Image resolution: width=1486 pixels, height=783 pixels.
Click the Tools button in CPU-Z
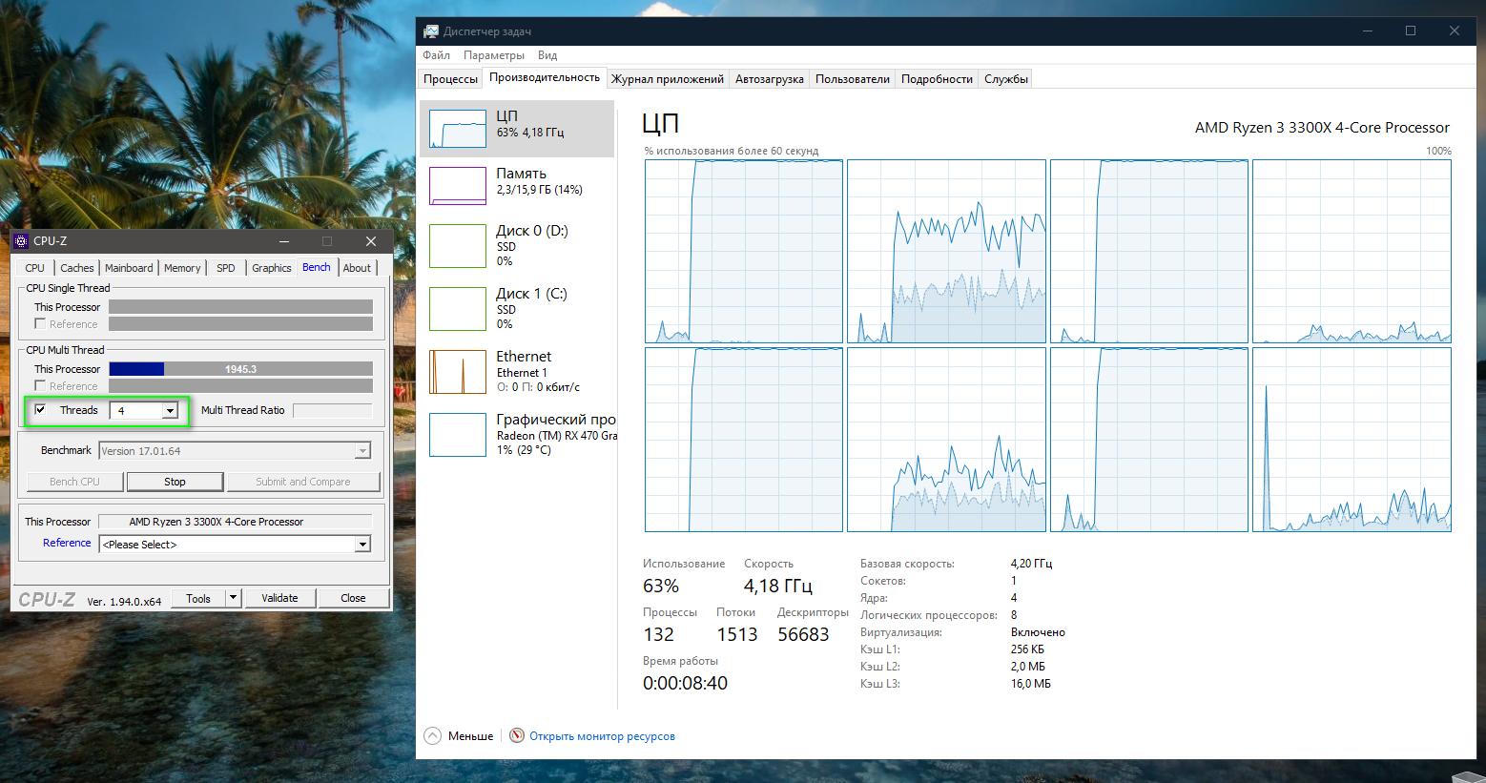click(x=198, y=598)
